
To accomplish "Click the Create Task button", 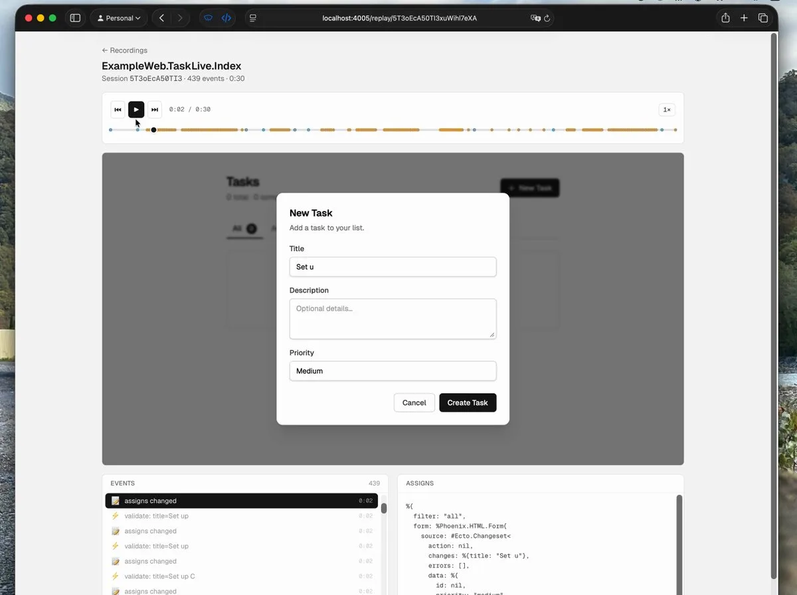I will coord(468,402).
